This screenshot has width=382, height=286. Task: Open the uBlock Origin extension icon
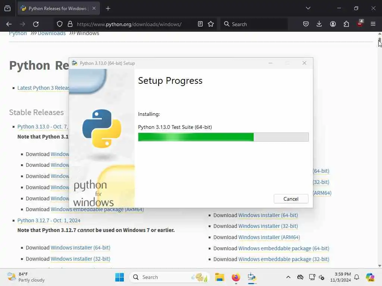[360, 23]
